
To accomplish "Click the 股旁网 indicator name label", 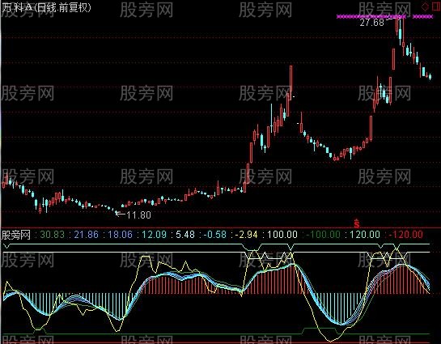I will point(15,234).
